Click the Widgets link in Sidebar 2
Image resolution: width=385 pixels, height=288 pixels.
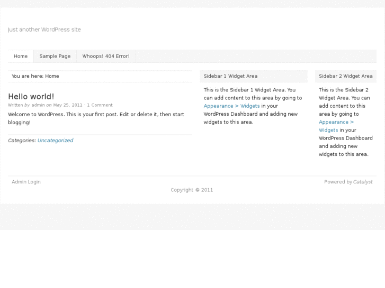click(328, 130)
